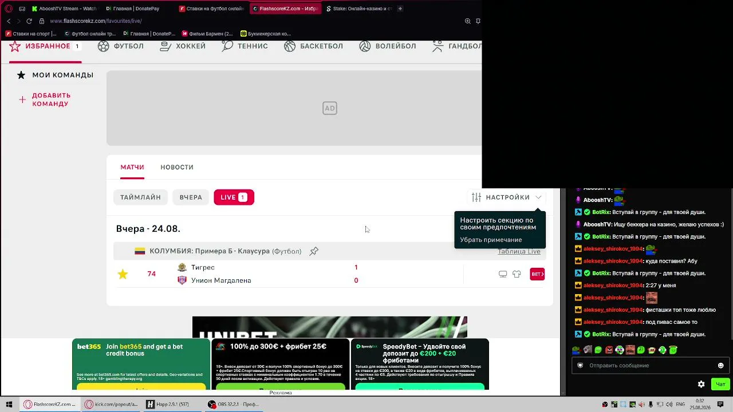733x412 pixels.
Task: Insert the angry red face emote
Action: coord(609,350)
